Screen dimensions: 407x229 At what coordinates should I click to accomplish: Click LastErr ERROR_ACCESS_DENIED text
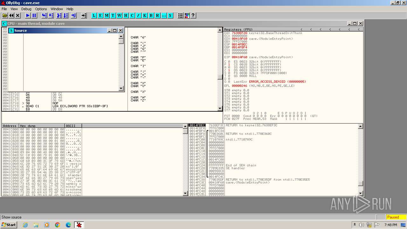tap(278, 82)
